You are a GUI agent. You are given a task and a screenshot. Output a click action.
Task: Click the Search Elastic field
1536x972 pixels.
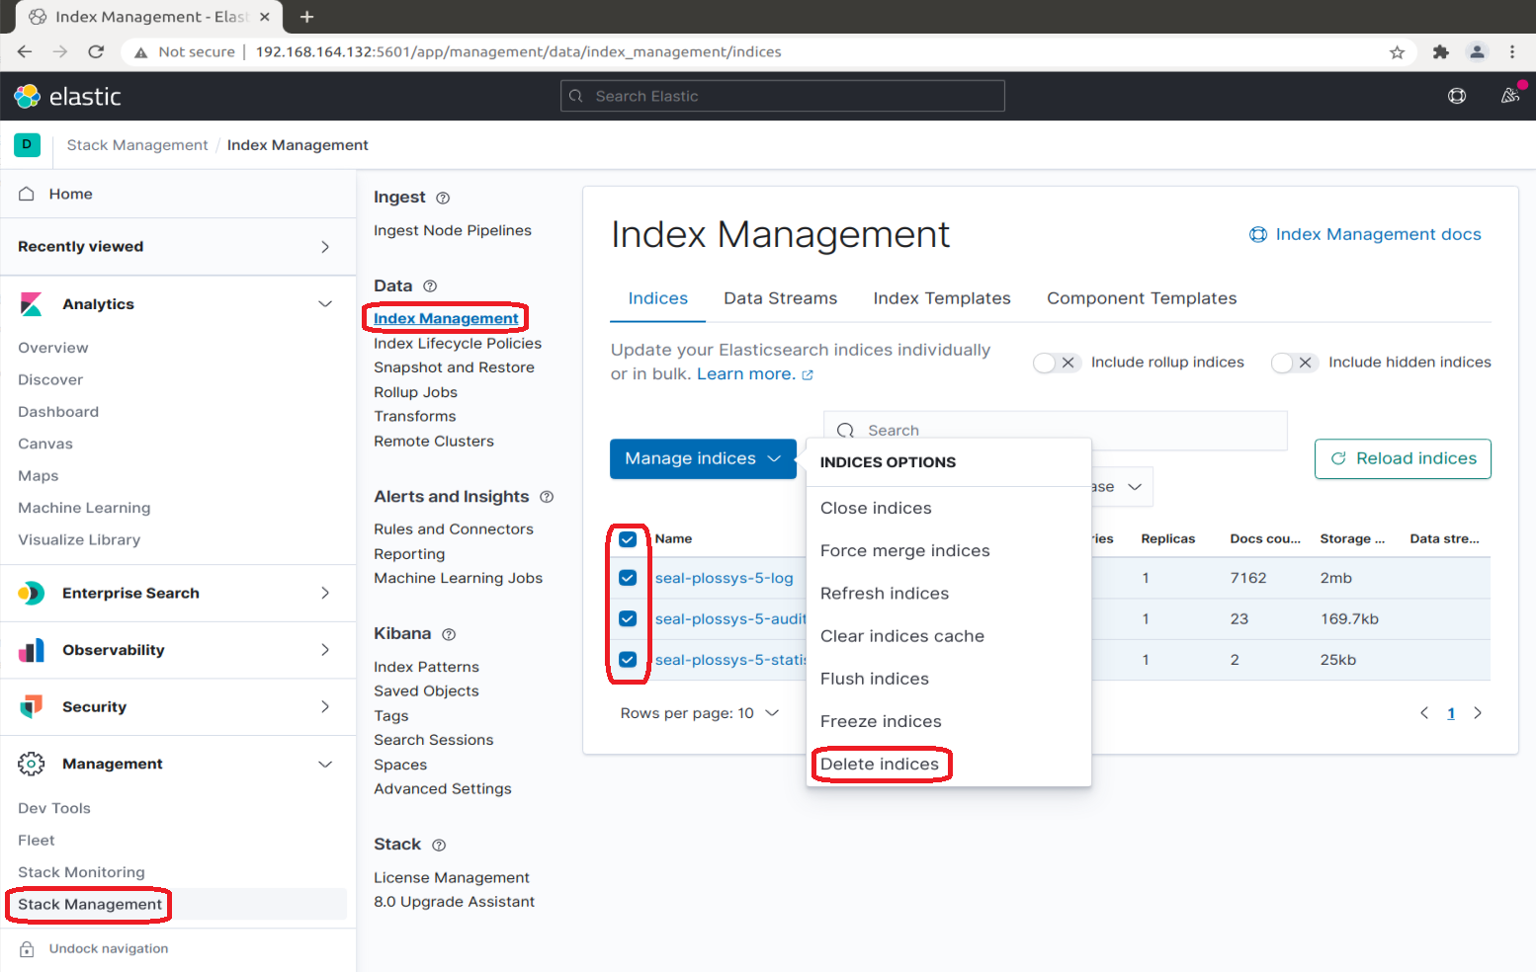pyautogui.click(x=783, y=96)
